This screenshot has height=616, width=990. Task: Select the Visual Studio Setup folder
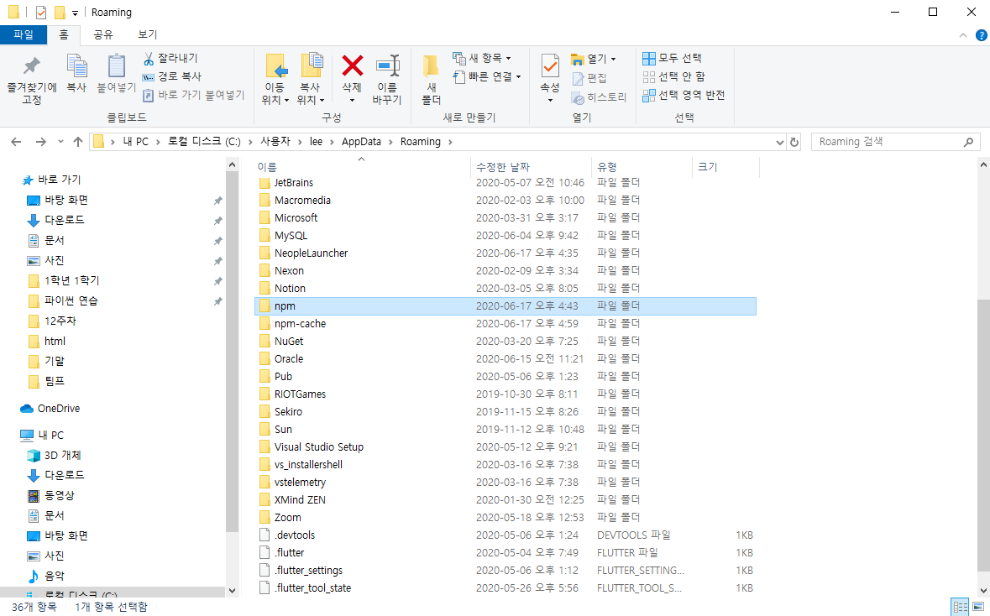coord(505,446)
